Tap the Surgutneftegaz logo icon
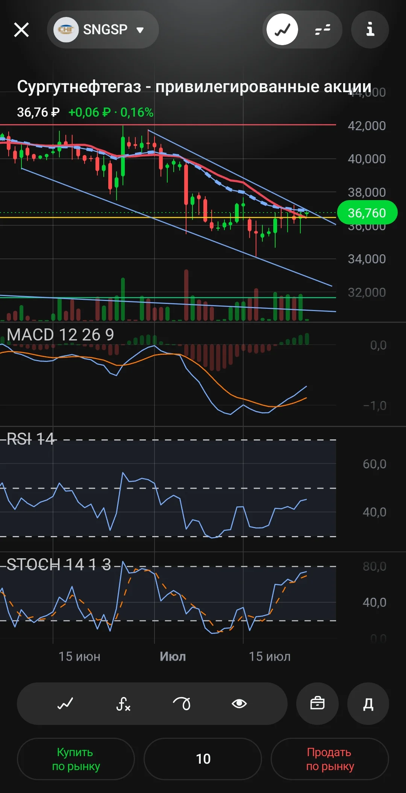406x793 pixels. [66, 29]
